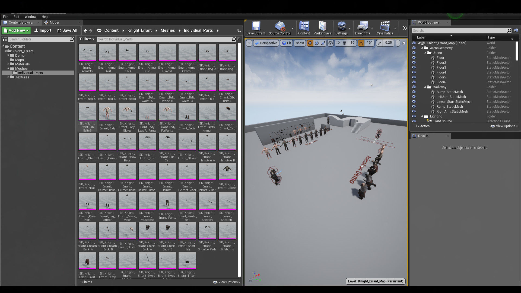Viewport: 521px width, 293px height.
Task: Switch to the Modes tab
Action: (x=55, y=23)
